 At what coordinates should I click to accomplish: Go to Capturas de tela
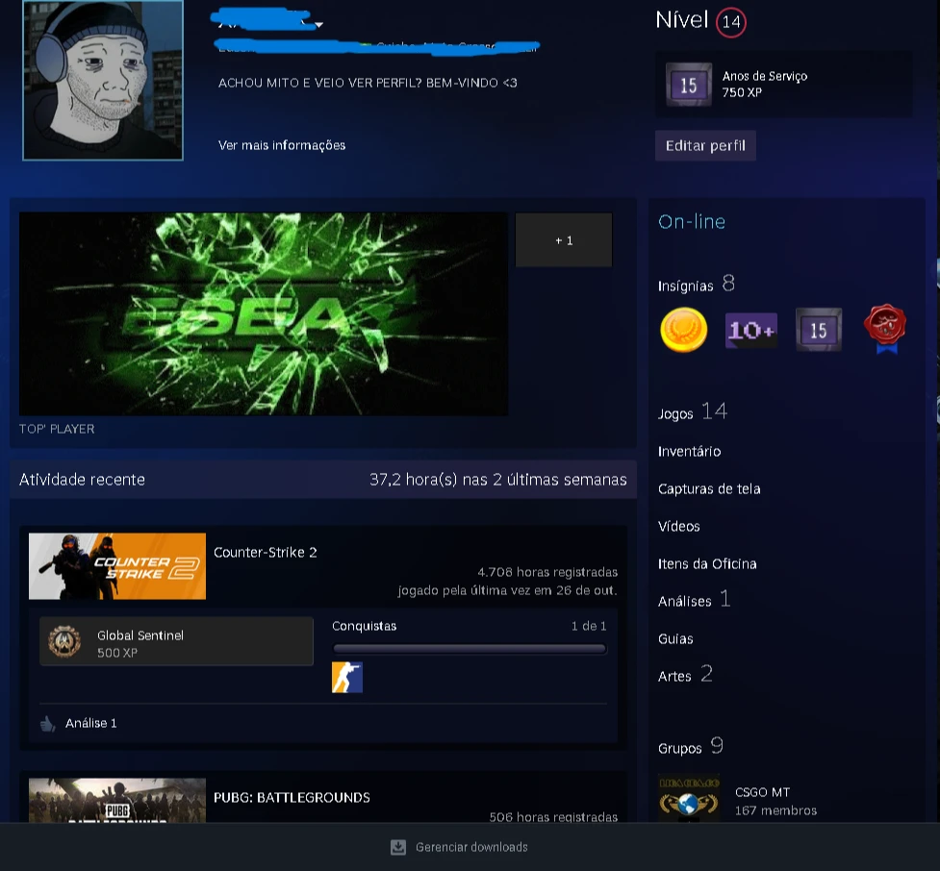[709, 489]
